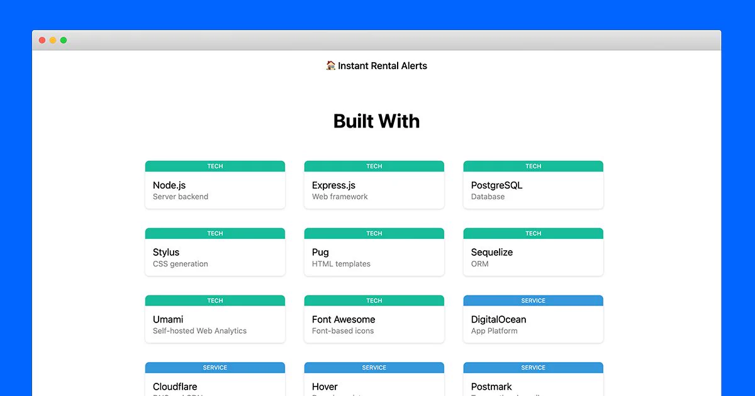Open the PostgreSQL card

pos(534,185)
